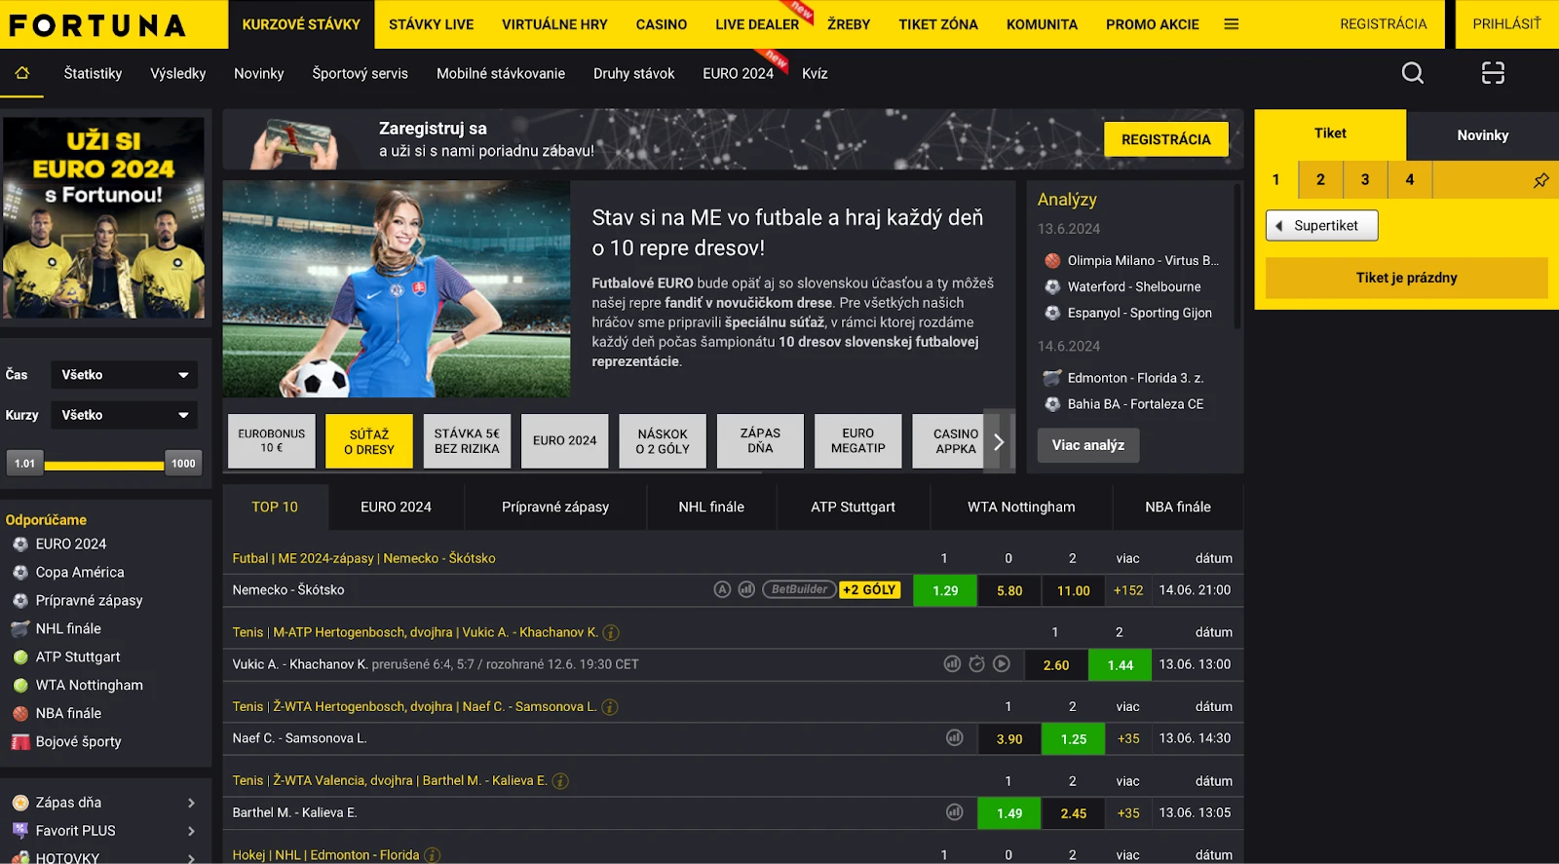This screenshot has width=1559, height=864.
Task: Click analysis icon for Nemecko - Škótsko match
Action: [722, 589]
